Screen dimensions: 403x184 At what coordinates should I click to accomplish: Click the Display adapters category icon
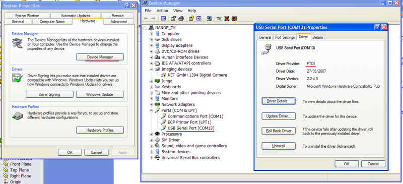pyautogui.click(x=157, y=45)
